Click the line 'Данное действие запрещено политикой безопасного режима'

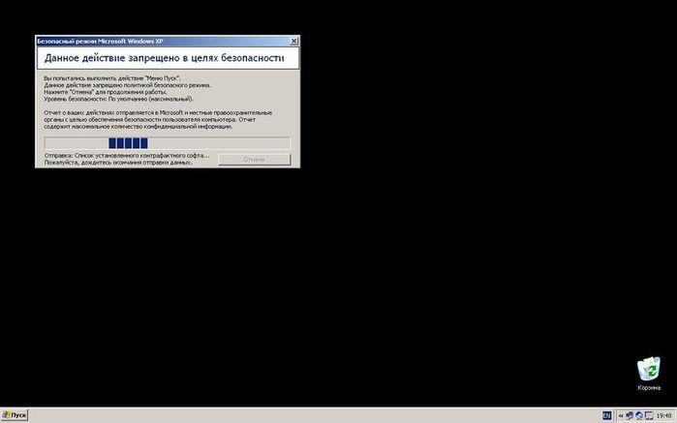click(128, 85)
